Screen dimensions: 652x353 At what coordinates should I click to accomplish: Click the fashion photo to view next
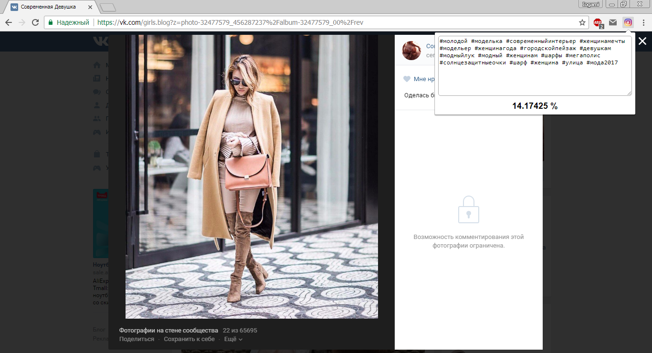pyautogui.click(x=252, y=176)
